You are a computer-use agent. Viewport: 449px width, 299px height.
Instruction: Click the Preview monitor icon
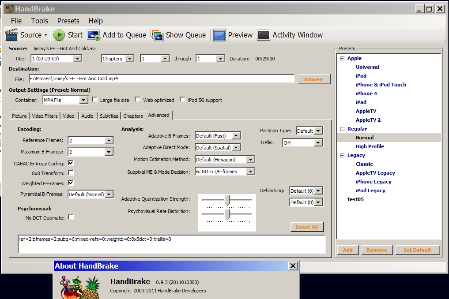pos(219,35)
